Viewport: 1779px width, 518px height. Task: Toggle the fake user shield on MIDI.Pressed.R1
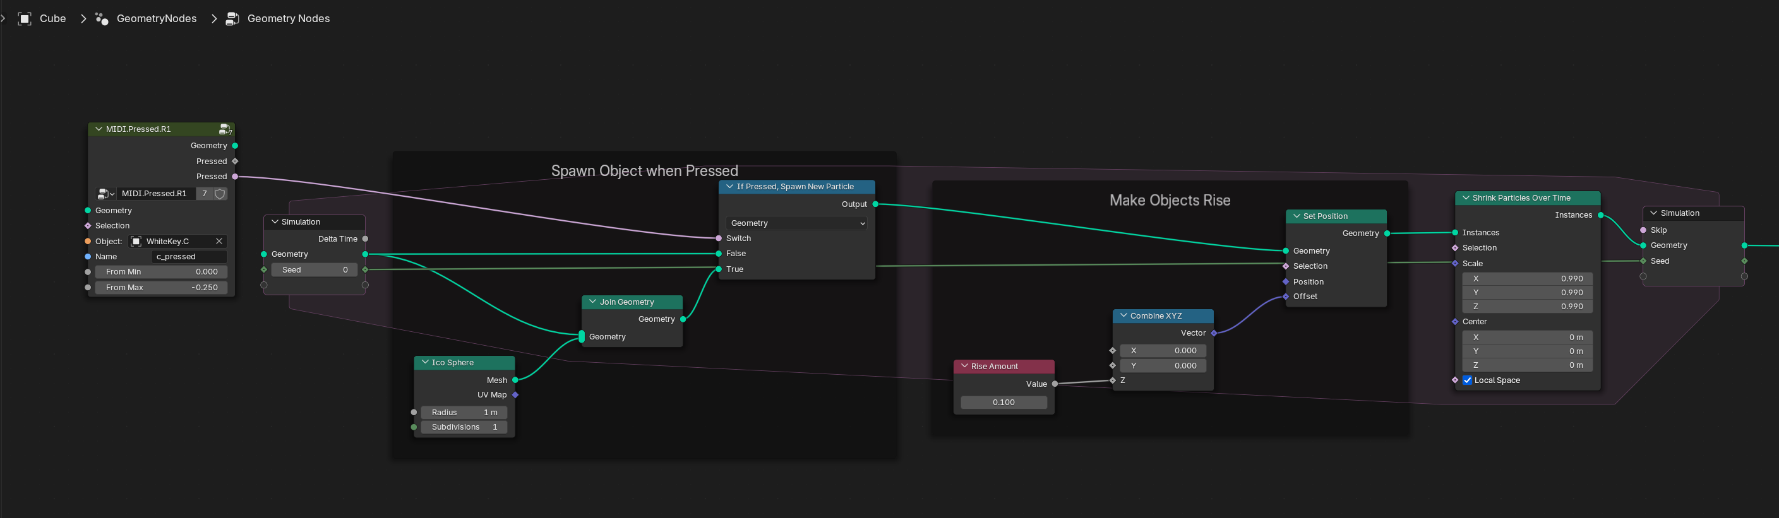(x=220, y=194)
